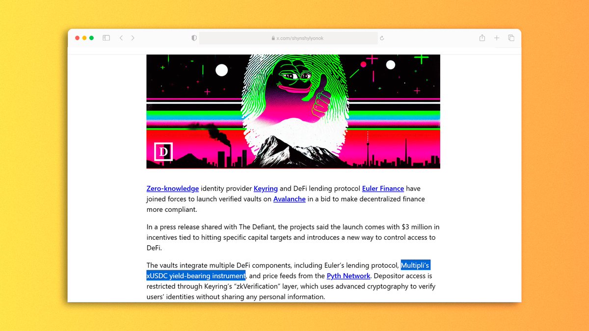The image size is (589, 331).
Task: Open the Pyth Network link
Action: point(348,276)
